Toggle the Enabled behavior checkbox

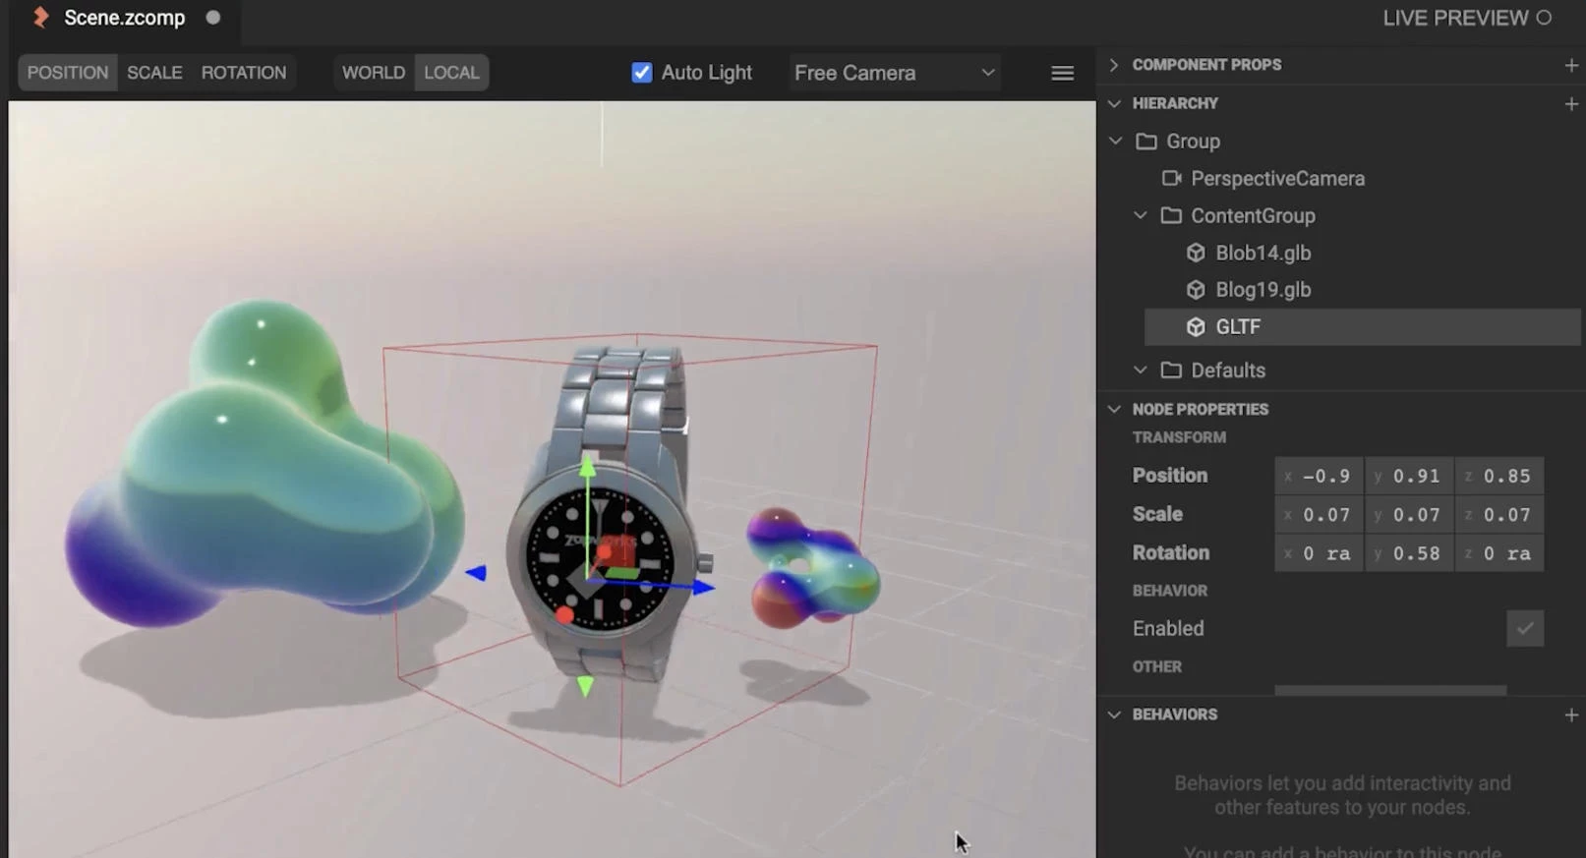coord(1524,628)
